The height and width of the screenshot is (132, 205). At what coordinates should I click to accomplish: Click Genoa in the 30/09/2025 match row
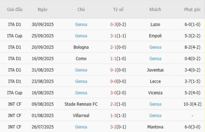tap(81, 25)
